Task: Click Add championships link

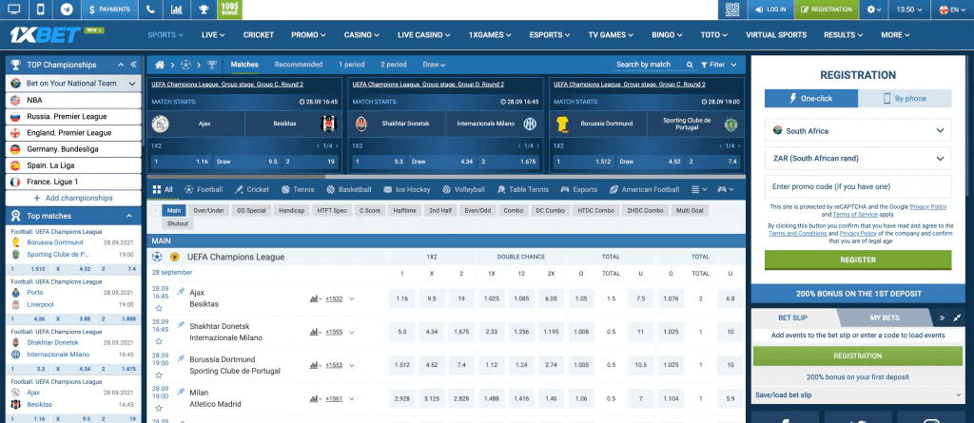Action: click(73, 198)
